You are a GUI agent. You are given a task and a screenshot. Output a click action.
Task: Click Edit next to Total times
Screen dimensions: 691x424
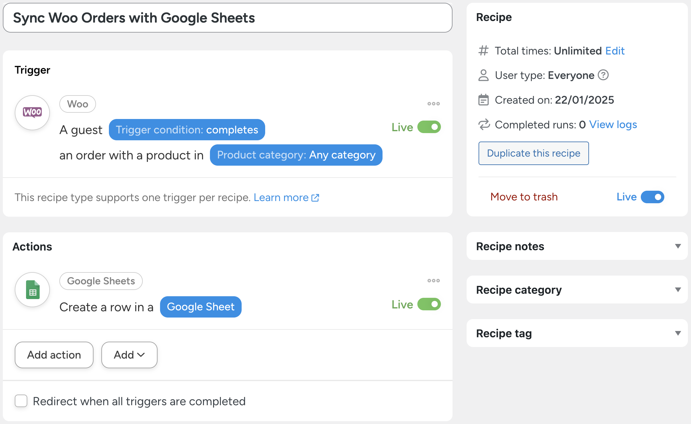[614, 51]
